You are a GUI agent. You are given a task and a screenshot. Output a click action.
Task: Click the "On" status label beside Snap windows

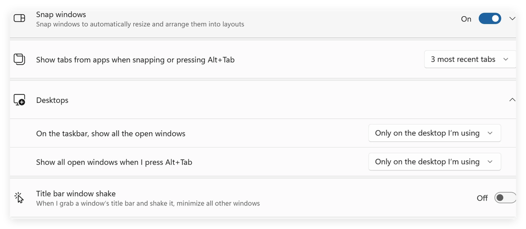coord(466,19)
